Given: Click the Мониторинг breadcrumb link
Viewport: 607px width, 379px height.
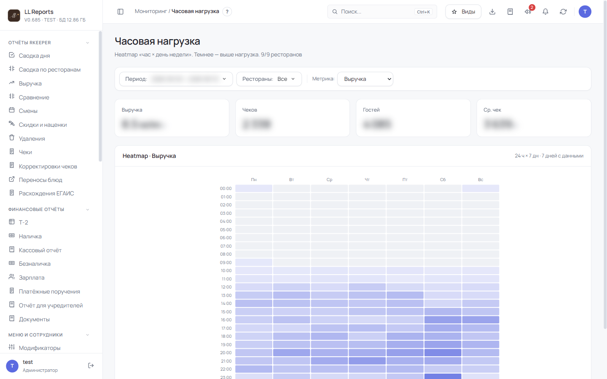Looking at the screenshot, I should (x=151, y=11).
